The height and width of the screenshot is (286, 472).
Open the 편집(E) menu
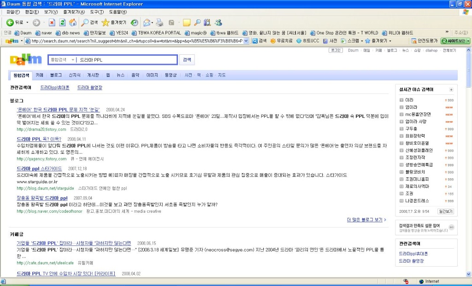32,12
